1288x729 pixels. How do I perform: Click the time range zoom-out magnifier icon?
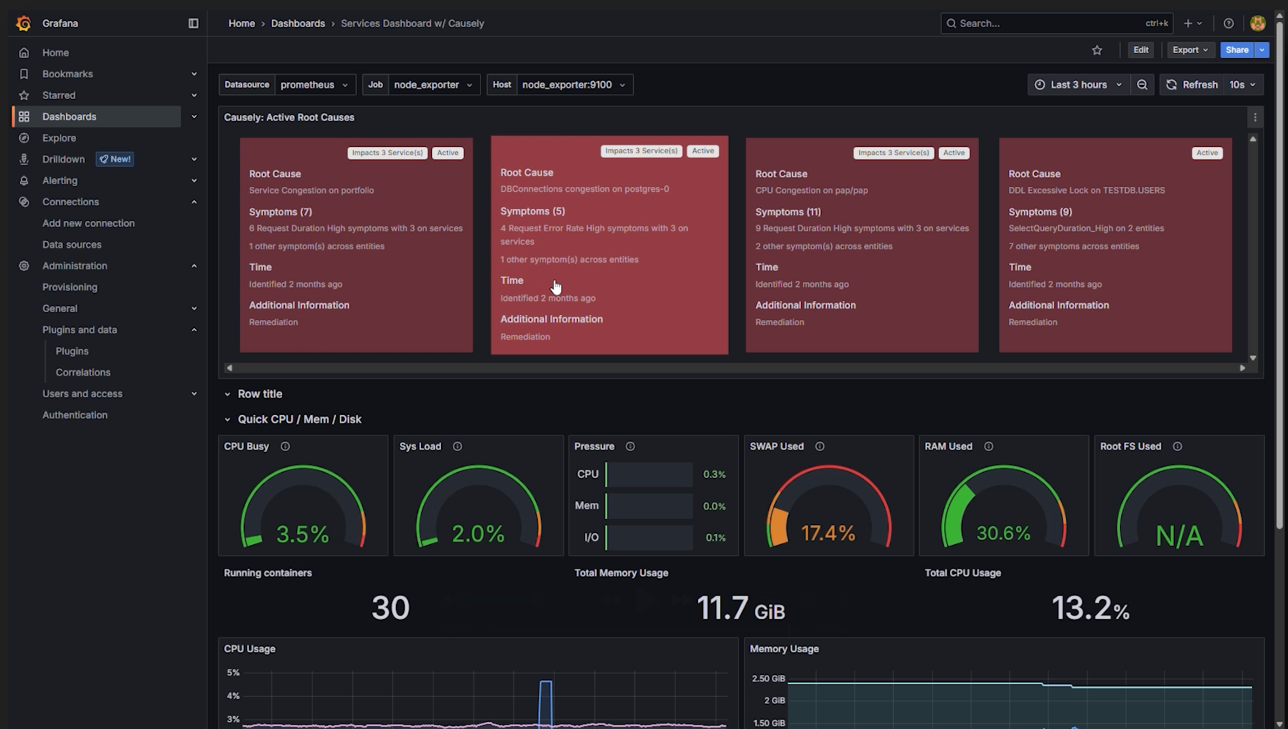tap(1142, 84)
